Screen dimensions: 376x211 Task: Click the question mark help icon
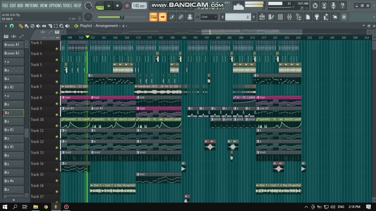pyautogui.click(x=343, y=6)
